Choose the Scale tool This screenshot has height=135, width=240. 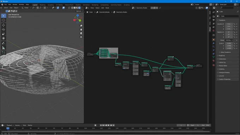(4, 34)
